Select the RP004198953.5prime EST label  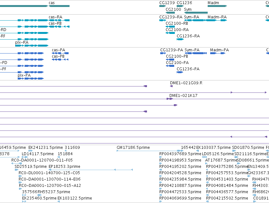point(180,160)
